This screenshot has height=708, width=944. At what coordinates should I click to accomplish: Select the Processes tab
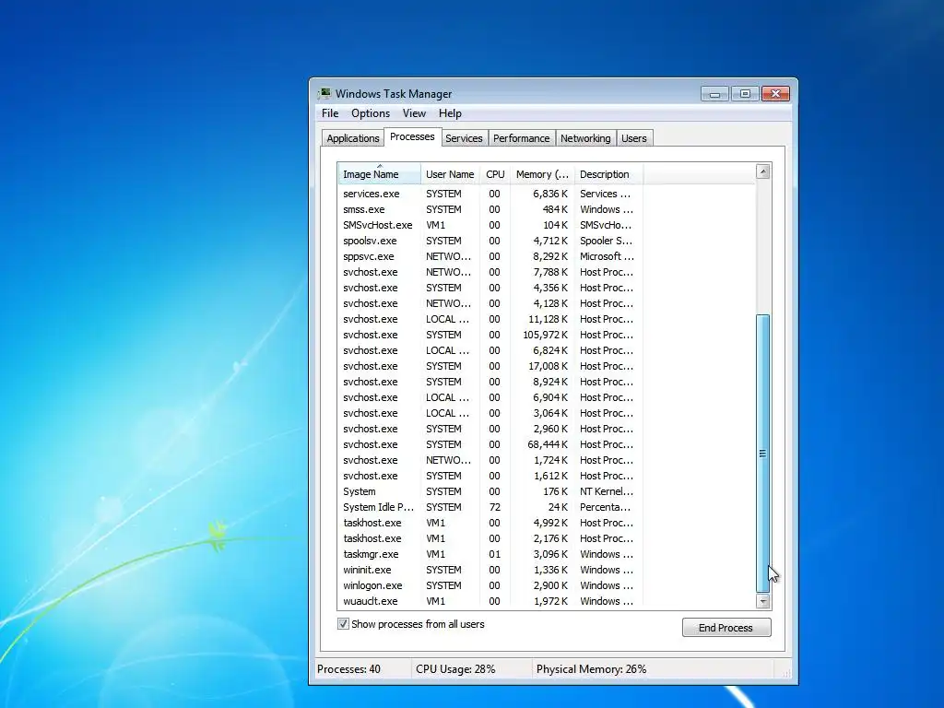412,136
